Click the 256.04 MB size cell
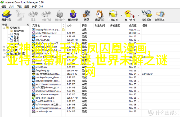Screen dimensions: 180x117 click(72, 70)
